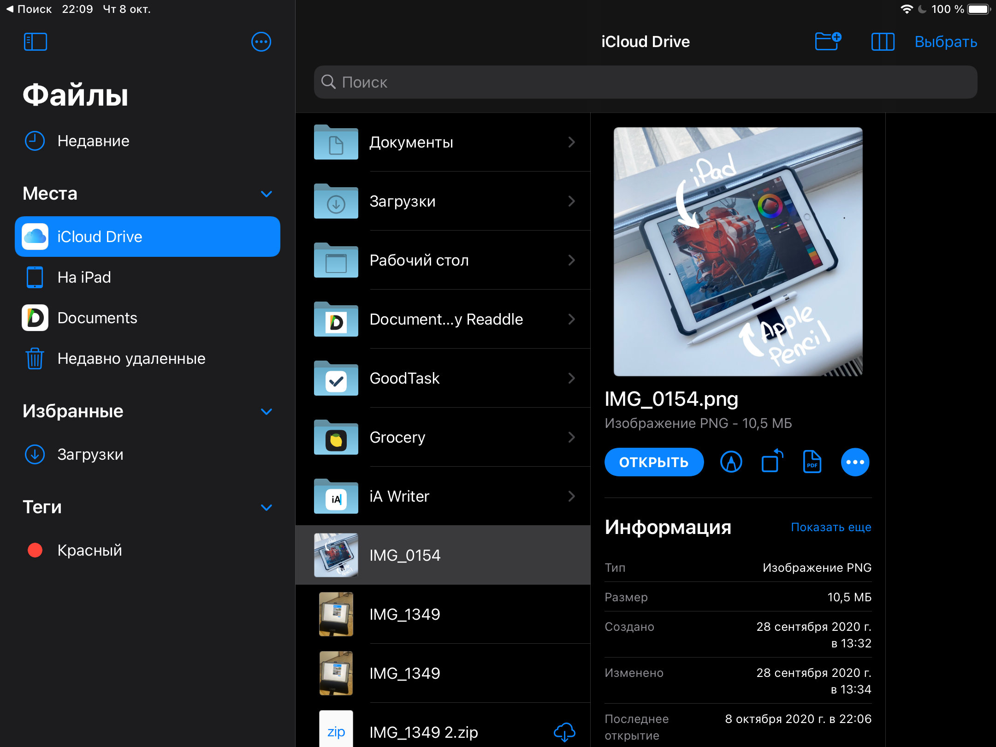Viewport: 996px width, 747px height.
Task: Select the Красный red tag
Action: tap(89, 550)
